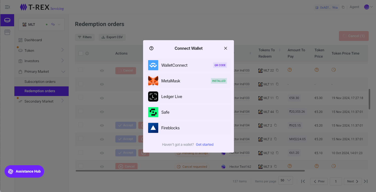Choose MetaMask wallet option

point(188,81)
